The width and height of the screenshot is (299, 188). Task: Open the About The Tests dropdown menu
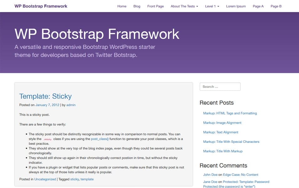(183, 6)
